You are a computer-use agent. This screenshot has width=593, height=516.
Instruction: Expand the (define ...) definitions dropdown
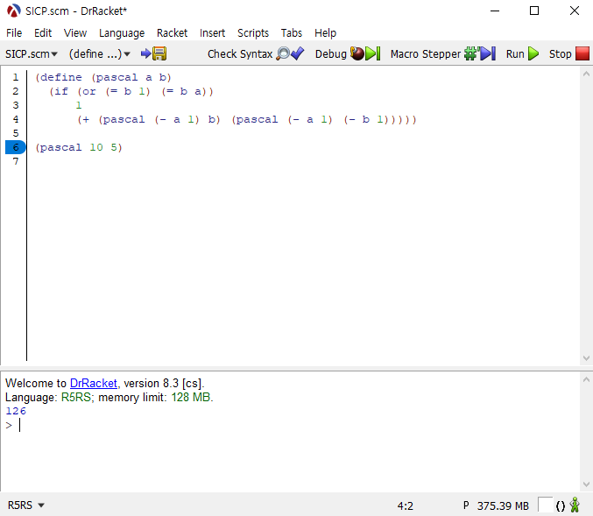(100, 53)
